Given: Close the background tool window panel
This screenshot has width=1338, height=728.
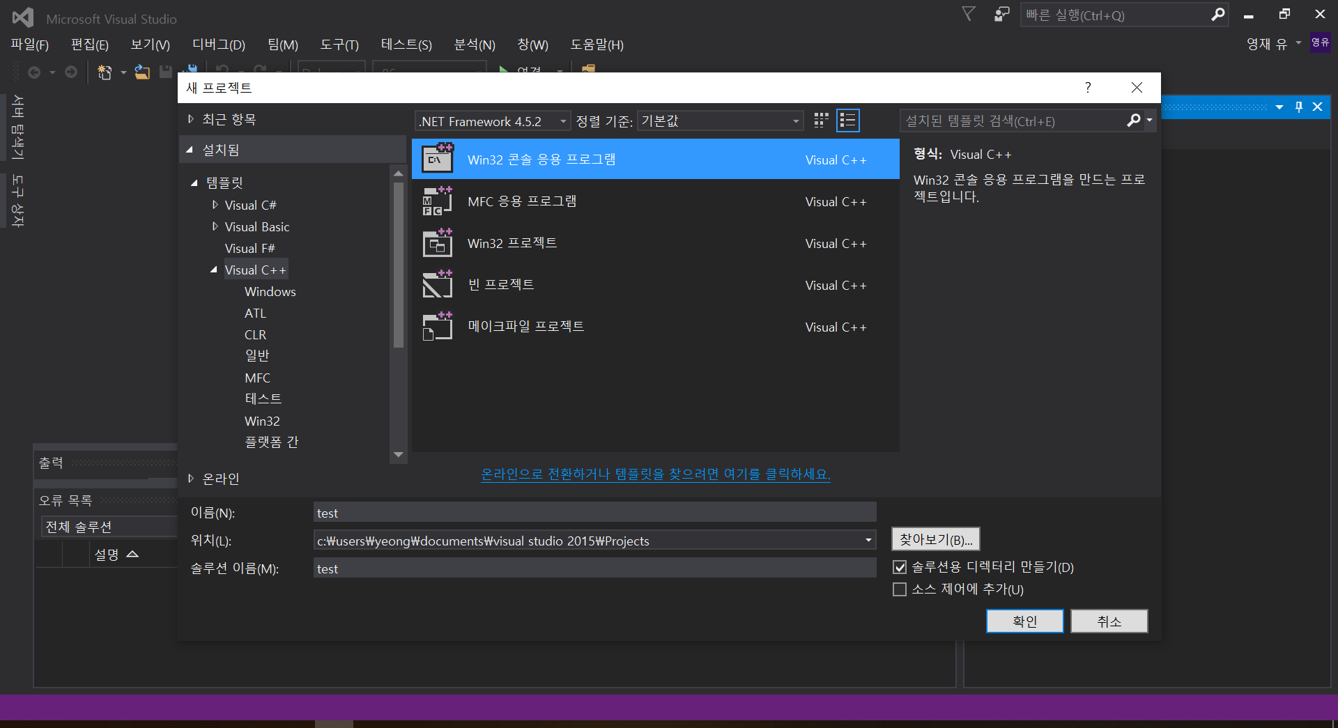Looking at the screenshot, I should [1317, 107].
